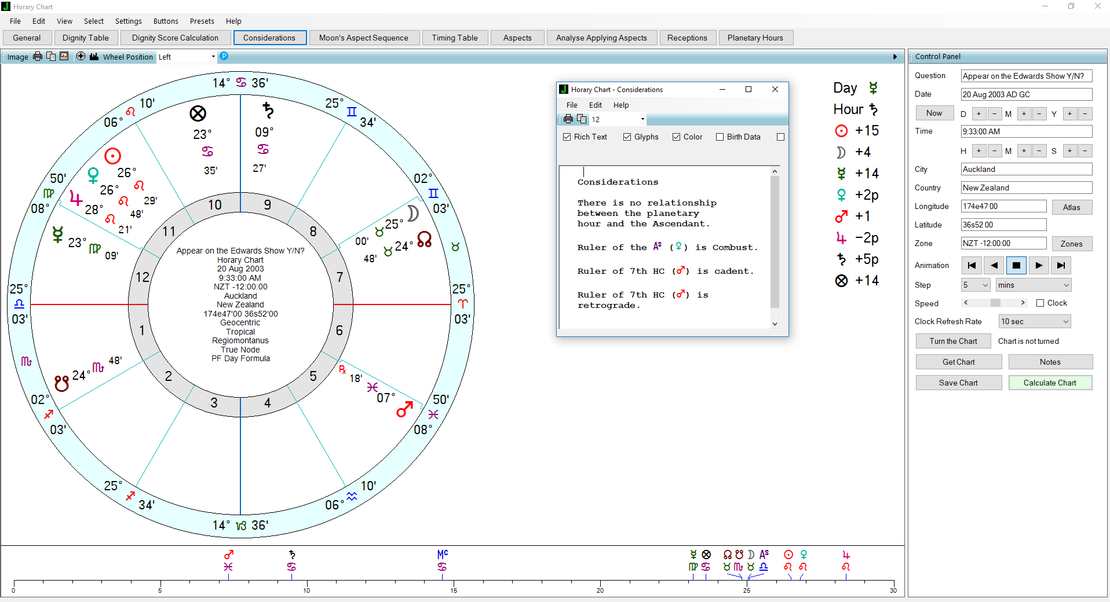
Task: Open the Planetary Hours tab
Action: tap(755, 38)
